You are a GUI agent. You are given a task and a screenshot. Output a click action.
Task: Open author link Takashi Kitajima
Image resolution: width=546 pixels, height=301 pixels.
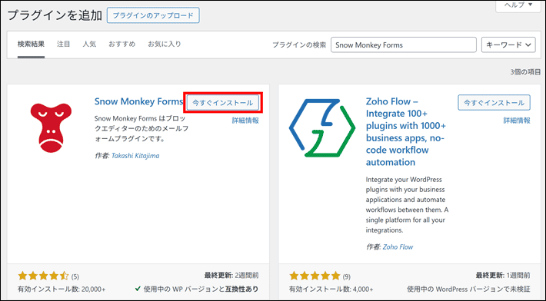click(x=135, y=156)
